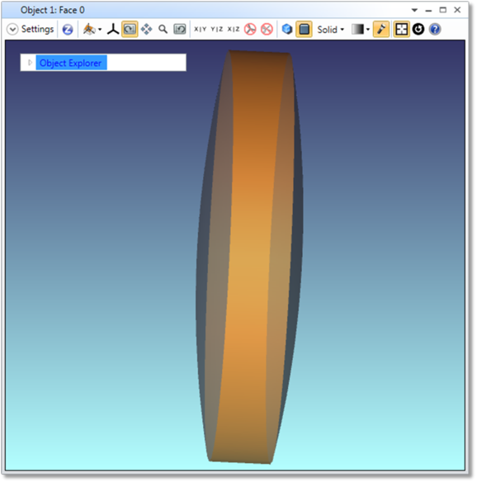Image resolution: width=477 pixels, height=482 pixels.
Task: Toggle the highlighted rotate view tool
Action: click(x=130, y=30)
